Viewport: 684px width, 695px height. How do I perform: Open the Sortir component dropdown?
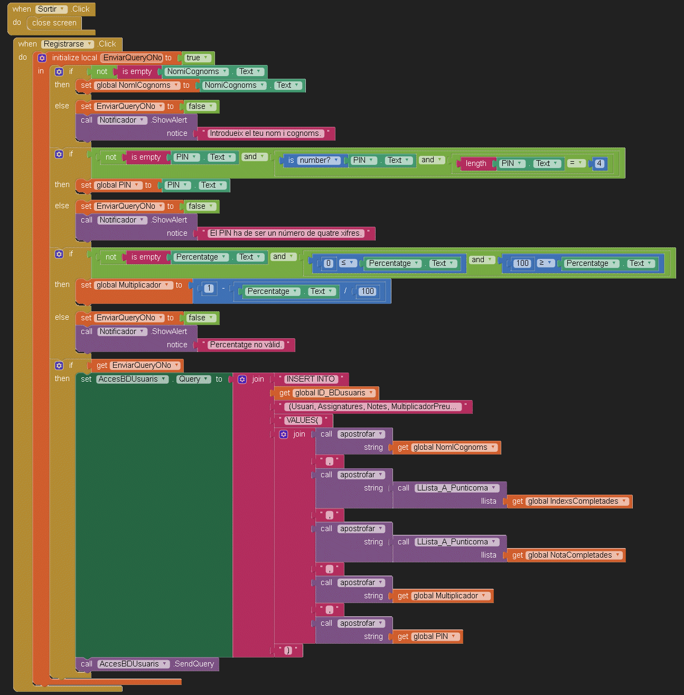point(51,10)
